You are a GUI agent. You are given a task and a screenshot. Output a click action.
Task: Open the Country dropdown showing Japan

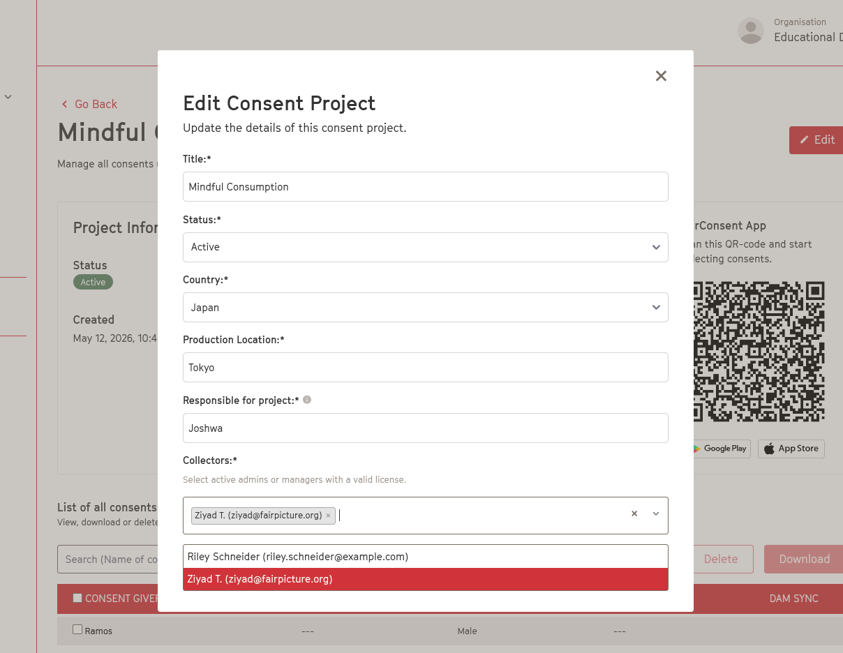click(426, 307)
